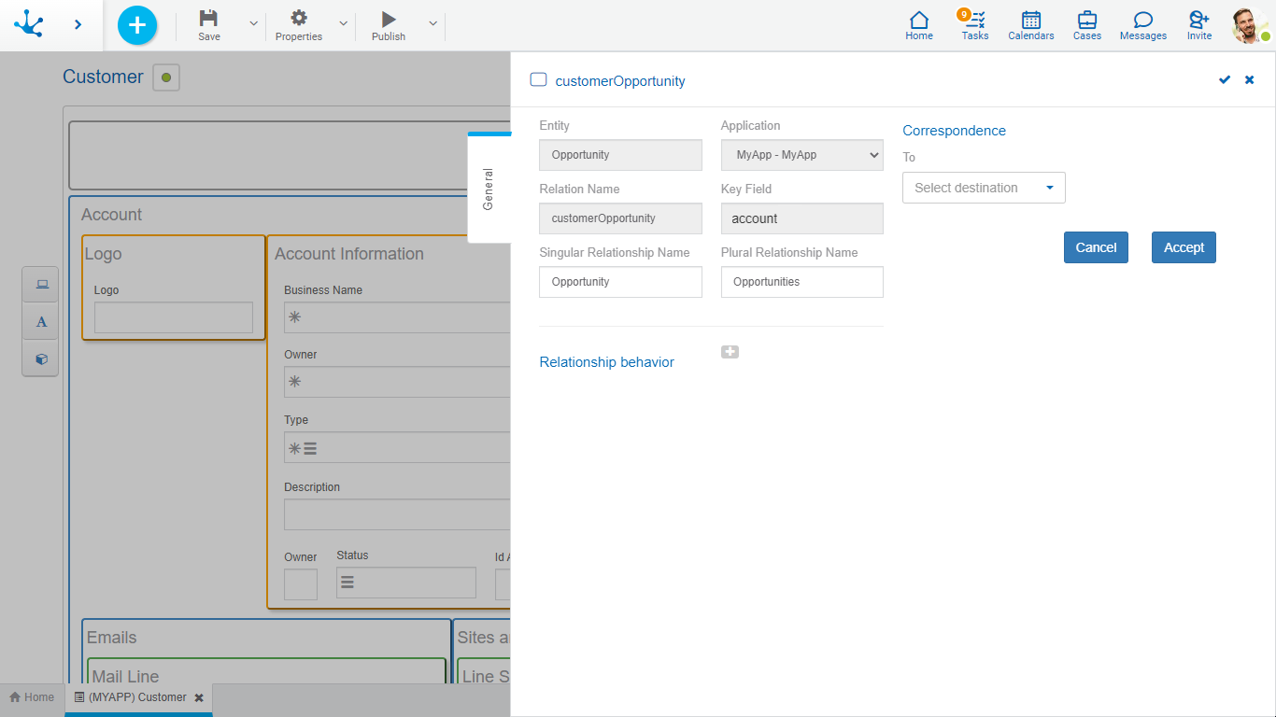Click the Singular Relationship Name field
Image resolution: width=1276 pixels, height=717 pixels.
pyautogui.click(x=620, y=282)
